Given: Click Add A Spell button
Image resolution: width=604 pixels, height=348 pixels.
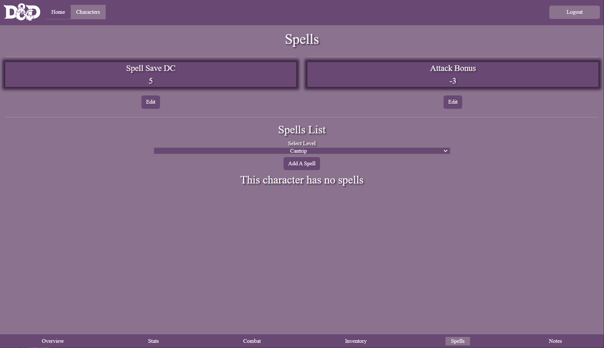Looking at the screenshot, I should [301, 163].
